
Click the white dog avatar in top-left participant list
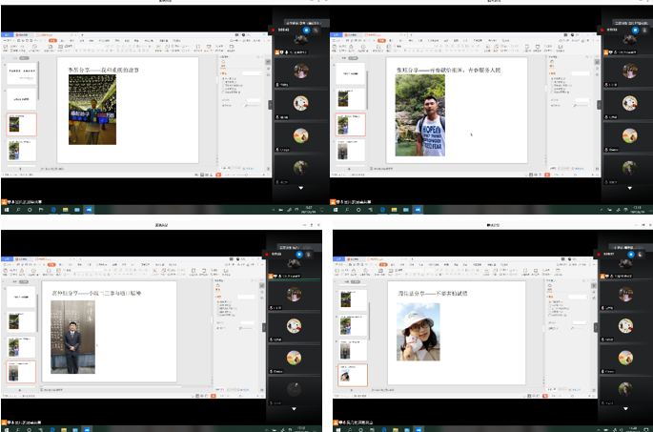coord(300,103)
